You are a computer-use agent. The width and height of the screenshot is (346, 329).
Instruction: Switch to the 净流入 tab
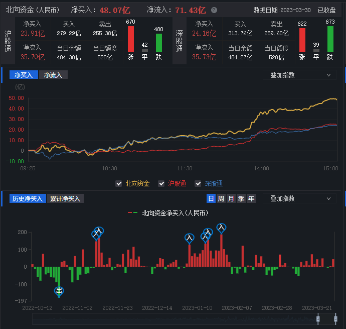53,75
